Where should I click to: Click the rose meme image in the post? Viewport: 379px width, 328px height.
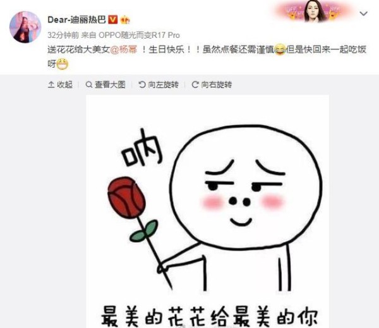tap(208, 212)
